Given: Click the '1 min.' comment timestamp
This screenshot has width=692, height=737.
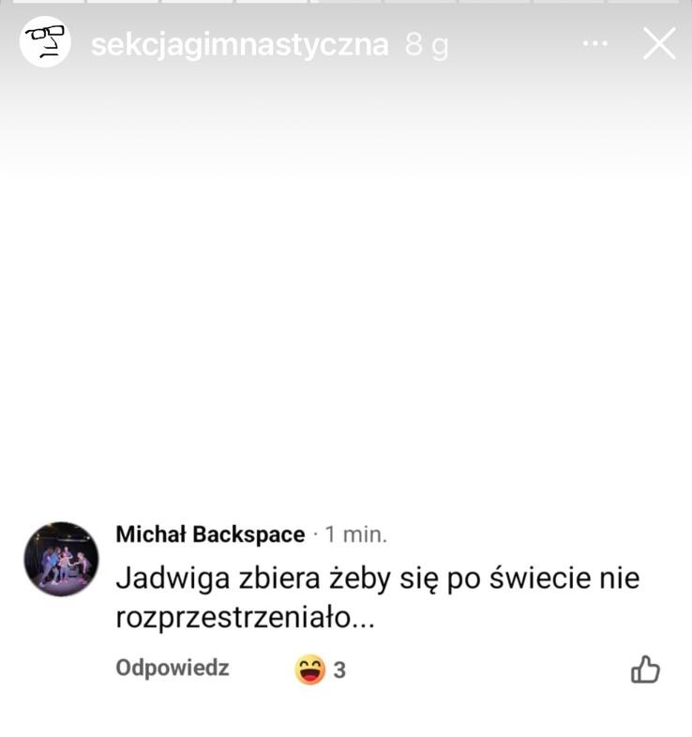Looking at the screenshot, I should pyautogui.click(x=356, y=534).
